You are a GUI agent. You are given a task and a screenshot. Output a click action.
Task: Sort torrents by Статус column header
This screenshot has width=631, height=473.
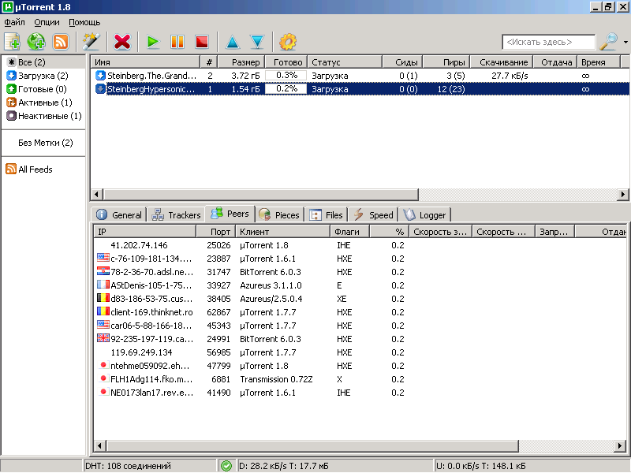(345, 62)
